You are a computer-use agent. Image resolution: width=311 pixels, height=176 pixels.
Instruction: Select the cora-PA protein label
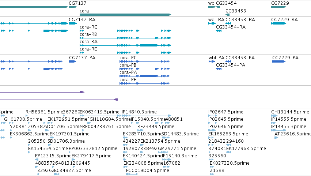128,72
